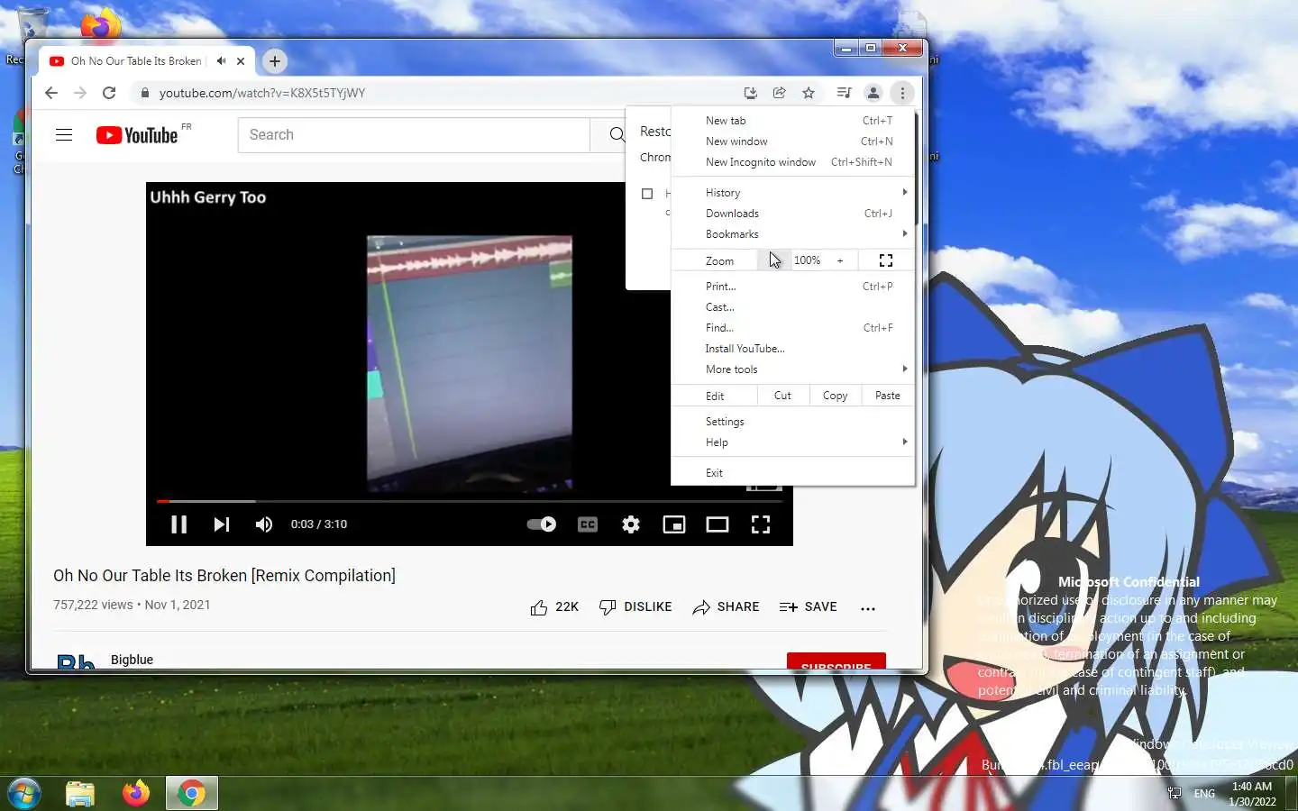Click the SUBSCRIBE button
The height and width of the screenshot is (811, 1298).
coord(836,661)
